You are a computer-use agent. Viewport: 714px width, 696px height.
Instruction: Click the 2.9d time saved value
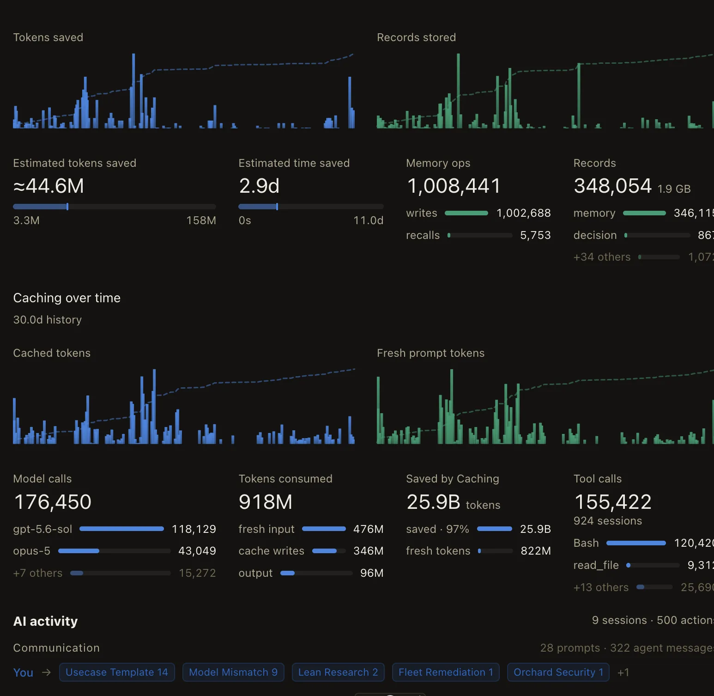click(x=259, y=186)
